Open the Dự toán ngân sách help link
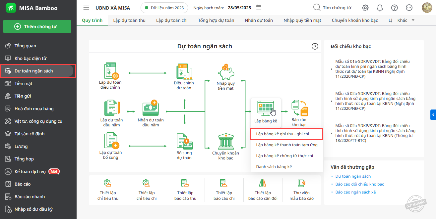 tap(353, 176)
